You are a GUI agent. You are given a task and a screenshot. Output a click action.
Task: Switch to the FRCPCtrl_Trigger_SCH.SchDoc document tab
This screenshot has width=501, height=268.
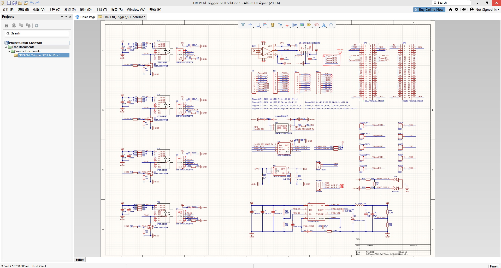[x=122, y=17]
